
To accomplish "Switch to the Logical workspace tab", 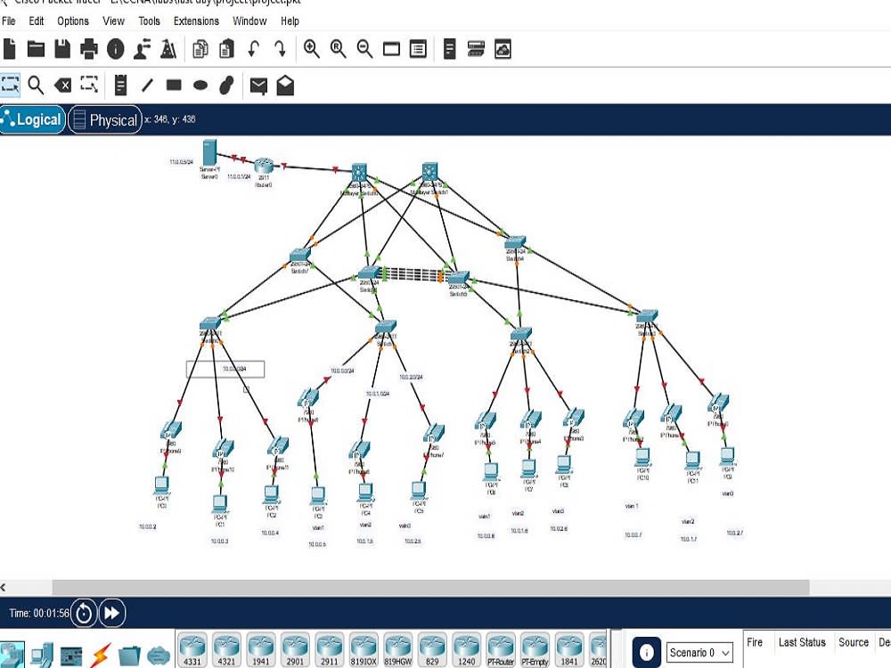I will click(x=32, y=119).
